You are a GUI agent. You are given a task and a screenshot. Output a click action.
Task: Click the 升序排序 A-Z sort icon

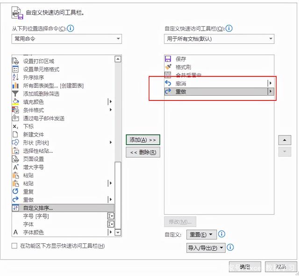pos(15,77)
